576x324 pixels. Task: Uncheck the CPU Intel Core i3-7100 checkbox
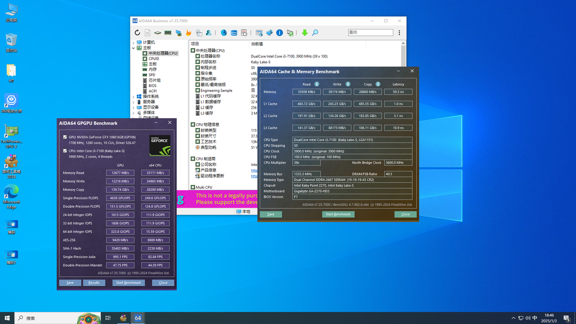pos(65,151)
